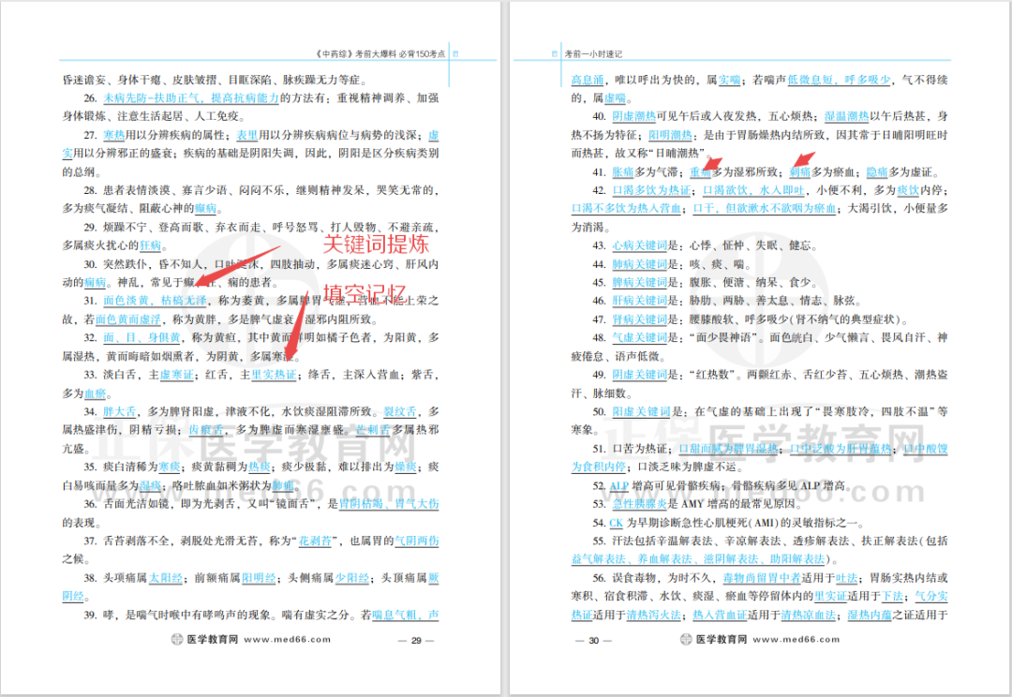Click the blue square icon beside left page header
This screenshot has width=1012, height=697.
tap(456, 54)
